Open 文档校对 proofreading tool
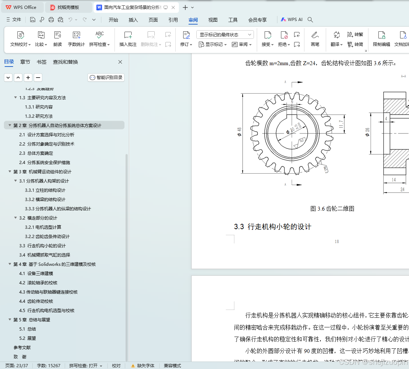 [20, 39]
